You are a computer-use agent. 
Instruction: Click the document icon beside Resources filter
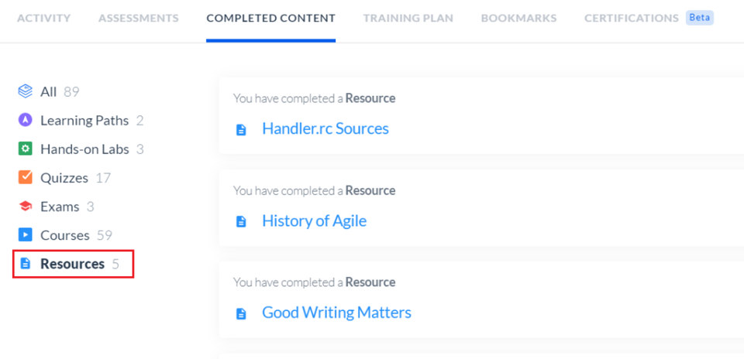pyautogui.click(x=26, y=263)
